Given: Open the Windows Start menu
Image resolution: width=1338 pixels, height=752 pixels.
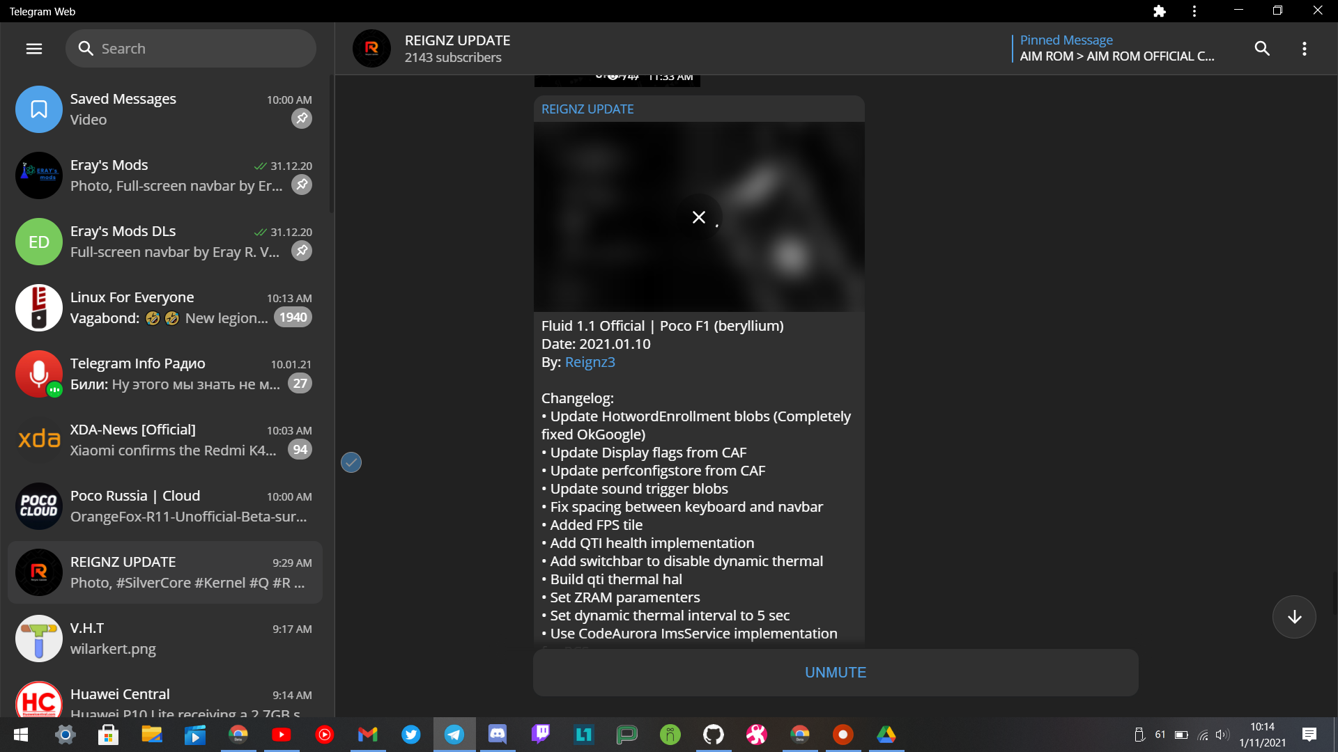Looking at the screenshot, I should (x=20, y=735).
